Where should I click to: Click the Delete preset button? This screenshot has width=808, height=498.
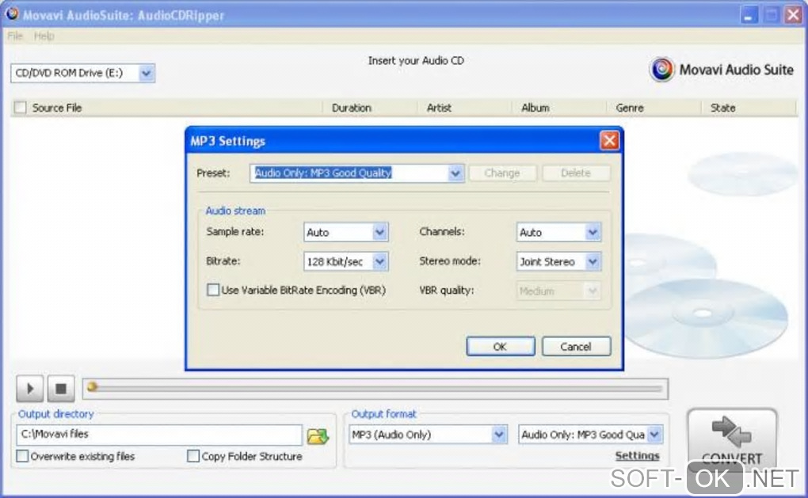[x=576, y=173]
